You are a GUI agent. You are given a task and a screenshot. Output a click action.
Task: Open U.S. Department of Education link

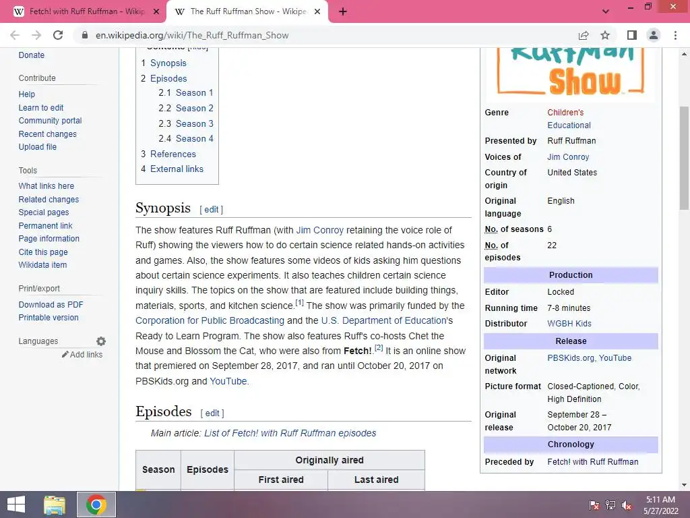383,320
